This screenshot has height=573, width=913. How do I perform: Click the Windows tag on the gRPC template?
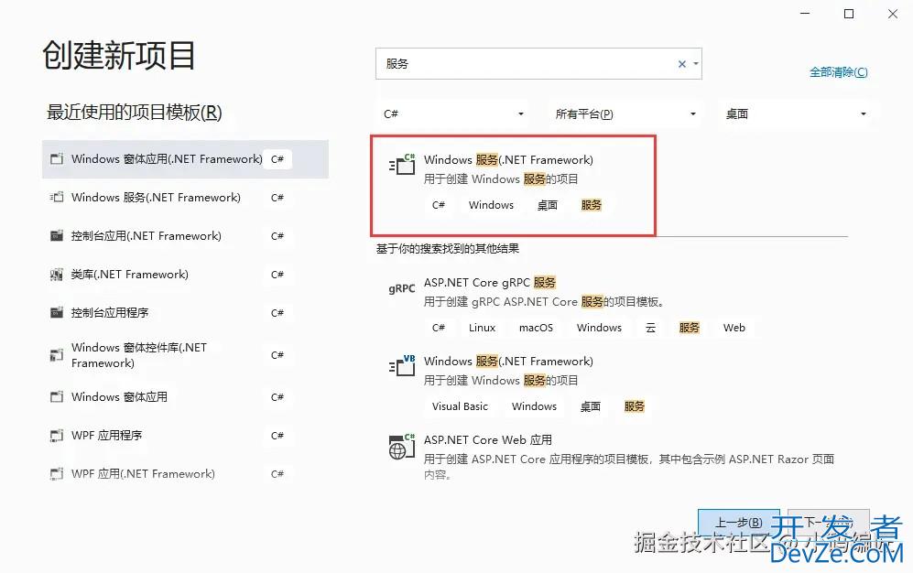[599, 328]
